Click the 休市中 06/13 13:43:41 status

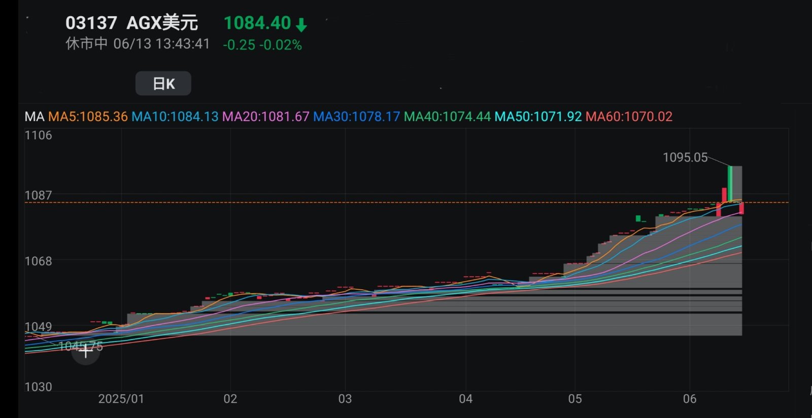(138, 44)
